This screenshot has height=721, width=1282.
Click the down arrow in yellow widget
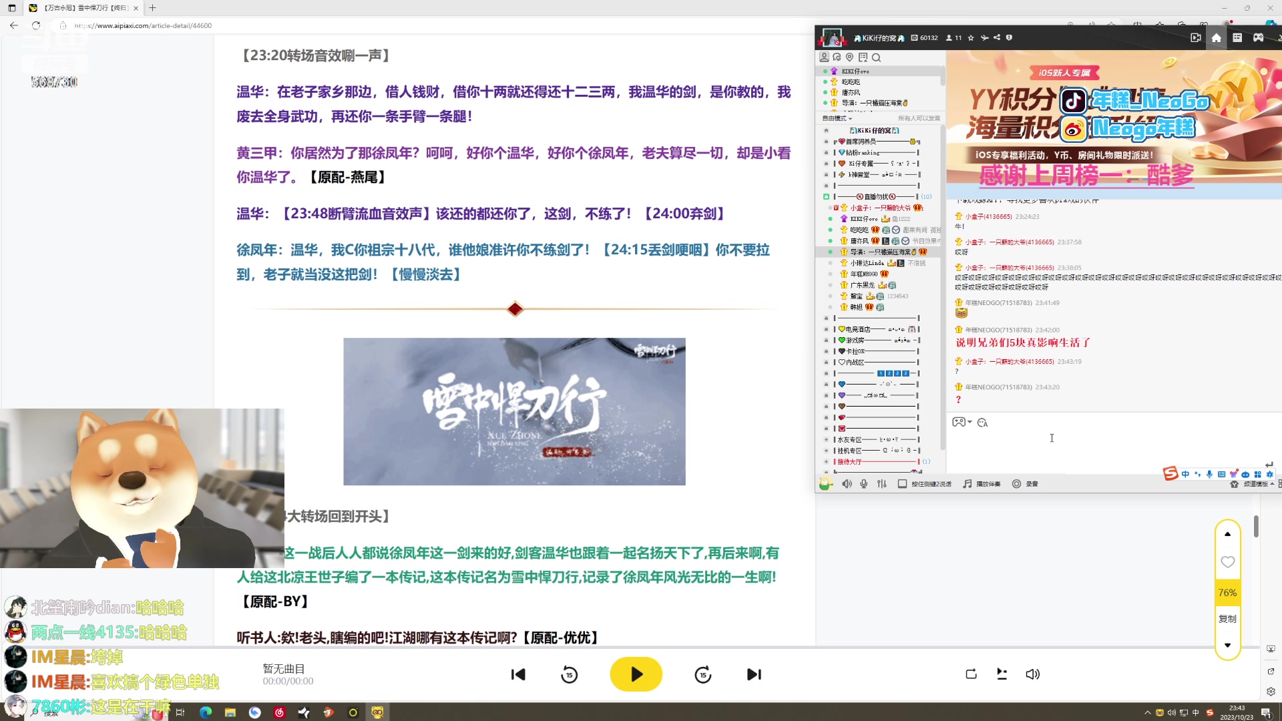1227,646
